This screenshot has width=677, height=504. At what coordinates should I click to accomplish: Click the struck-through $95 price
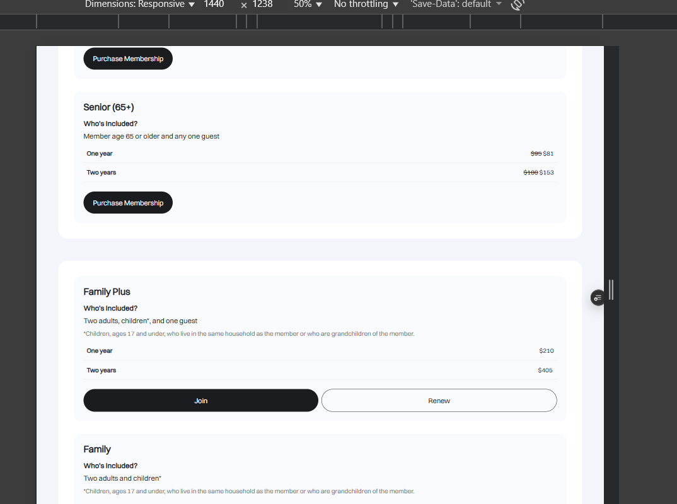coord(536,154)
